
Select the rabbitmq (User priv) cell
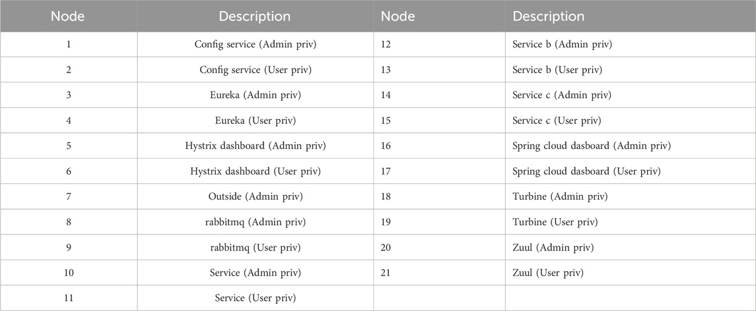tap(255, 247)
